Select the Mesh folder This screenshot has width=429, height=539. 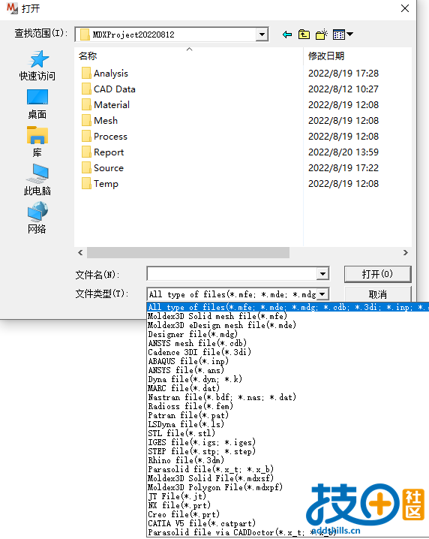[100, 121]
